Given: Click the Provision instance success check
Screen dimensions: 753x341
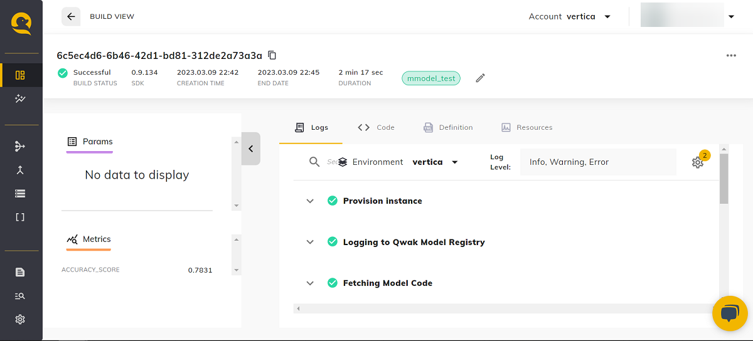Looking at the screenshot, I should coord(333,201).
